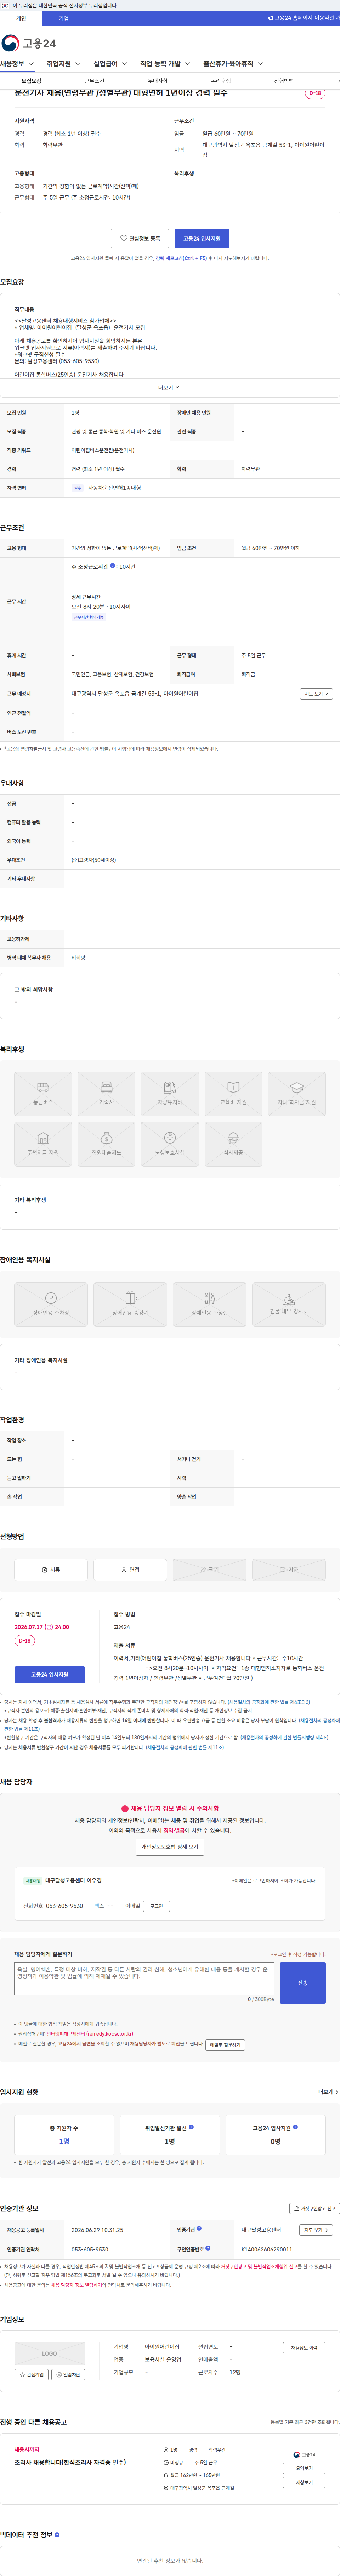Select the 개인 user tab
340x2576 pixels.
(x=21, y=18)
